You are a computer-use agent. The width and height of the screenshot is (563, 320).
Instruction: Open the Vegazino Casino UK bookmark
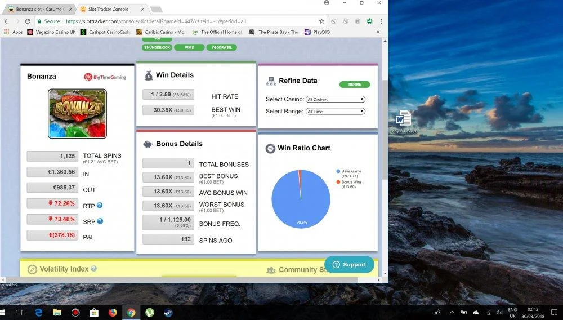52,32
